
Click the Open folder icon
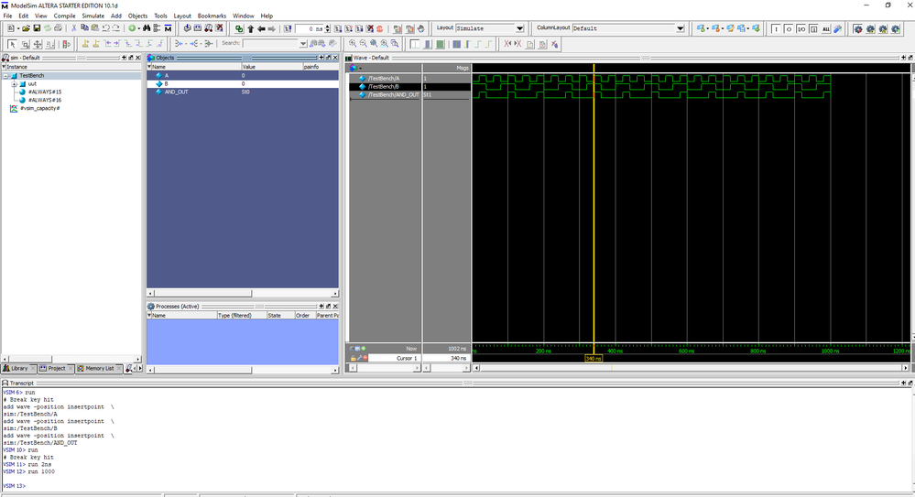[x=25, y=28]
